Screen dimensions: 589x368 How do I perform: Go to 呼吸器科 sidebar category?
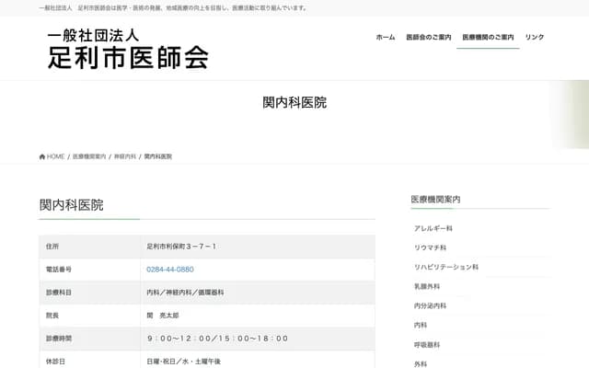[427, 344]
